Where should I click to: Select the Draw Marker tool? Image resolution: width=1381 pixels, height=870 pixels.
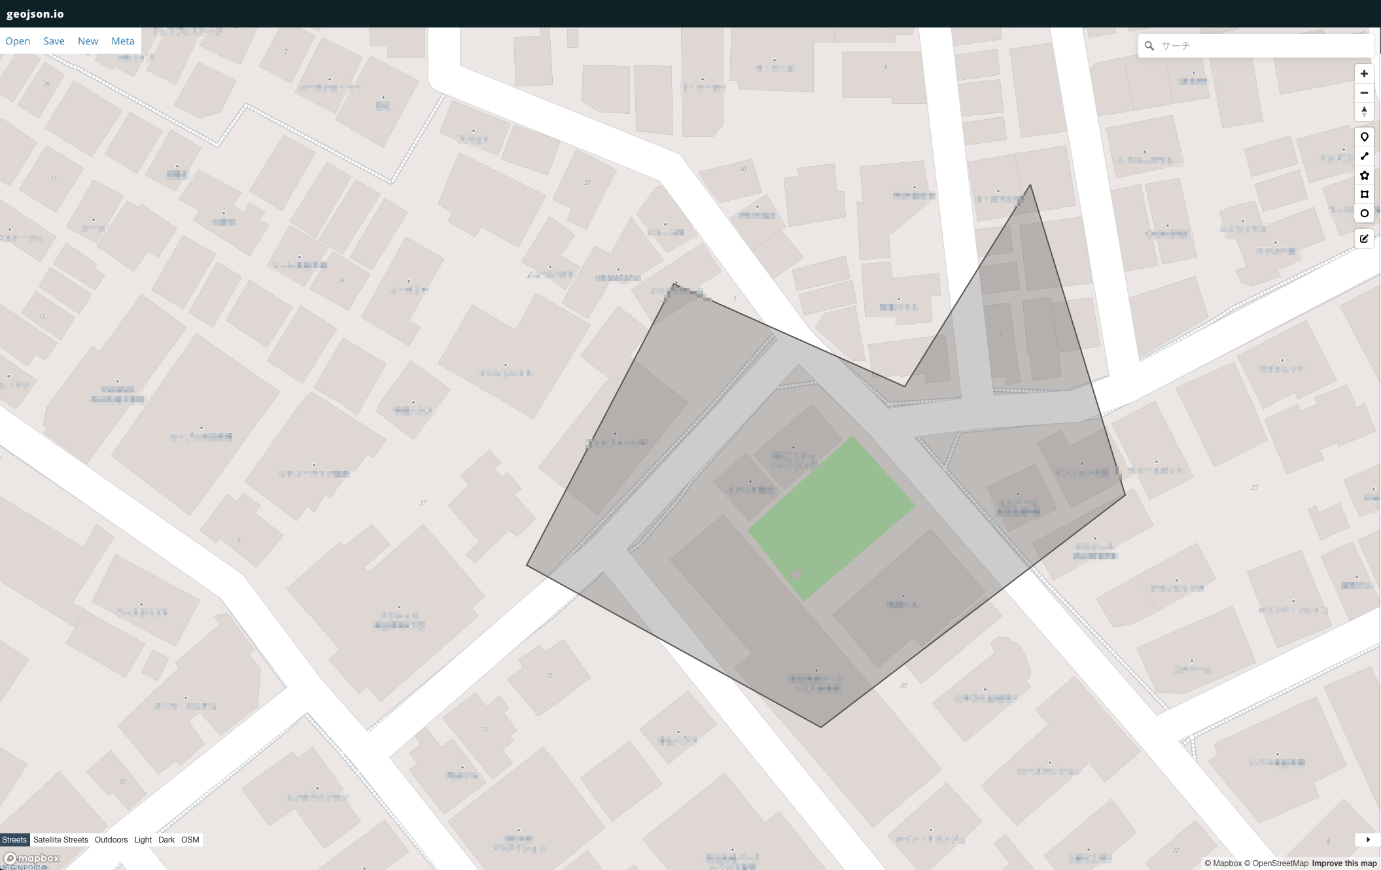(1364, 137)
